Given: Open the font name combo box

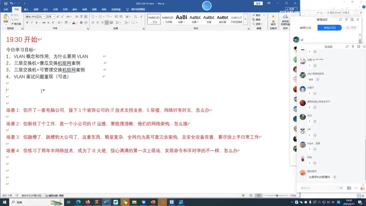Looking at the screenshot, I should 35,17.
